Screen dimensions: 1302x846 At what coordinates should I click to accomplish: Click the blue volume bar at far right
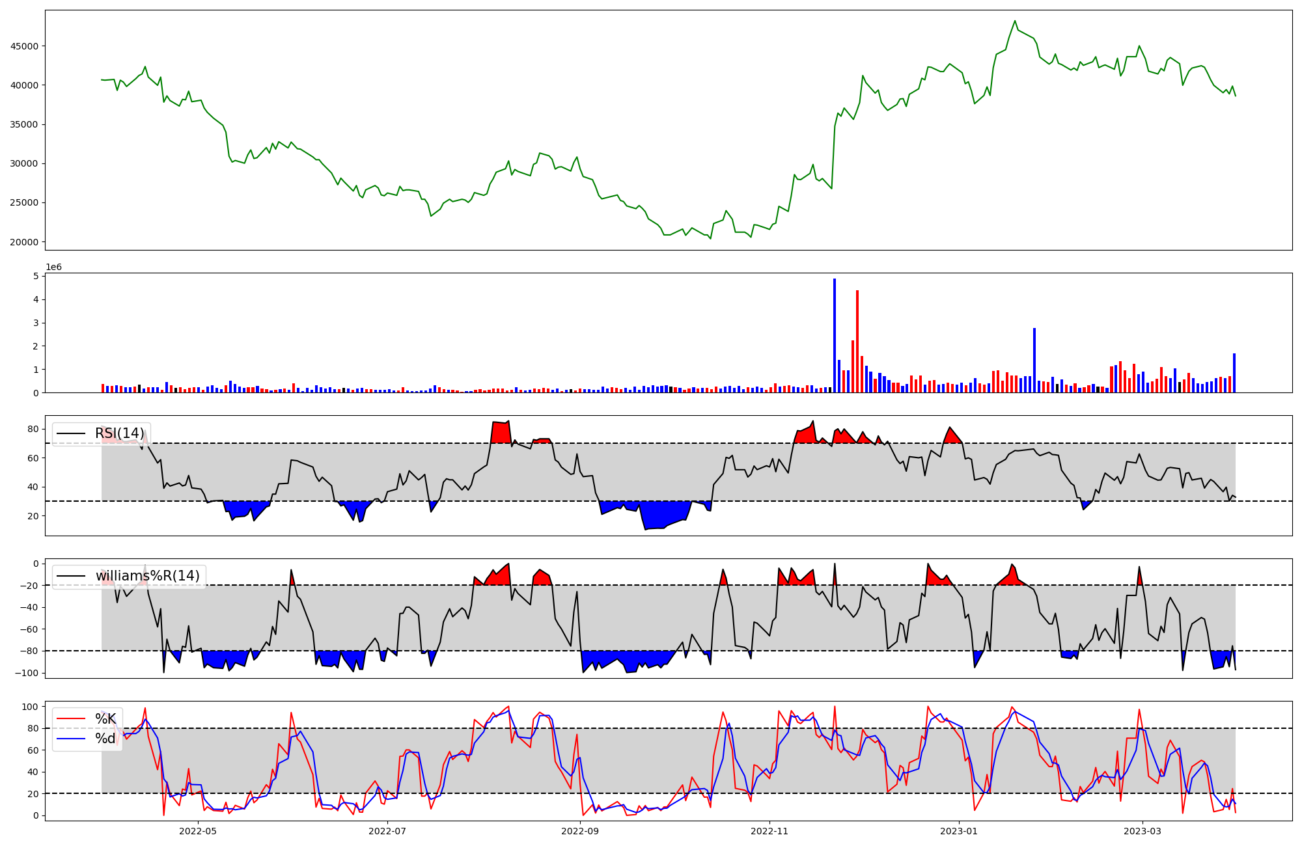click(1234, 373)
